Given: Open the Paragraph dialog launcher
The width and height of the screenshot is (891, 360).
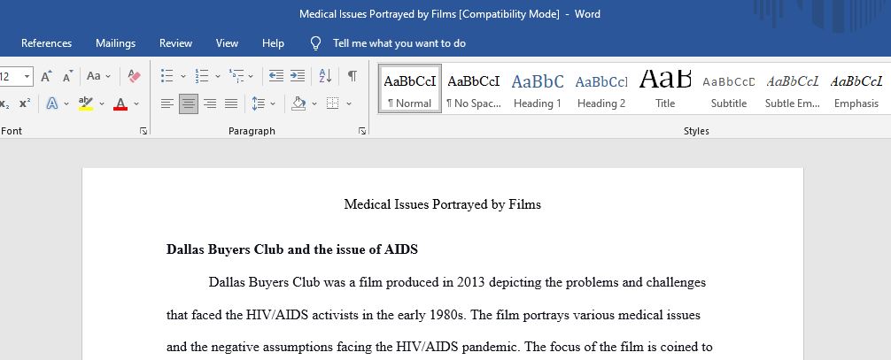Looking at the screenshot, I should click(x=362, y=131).
